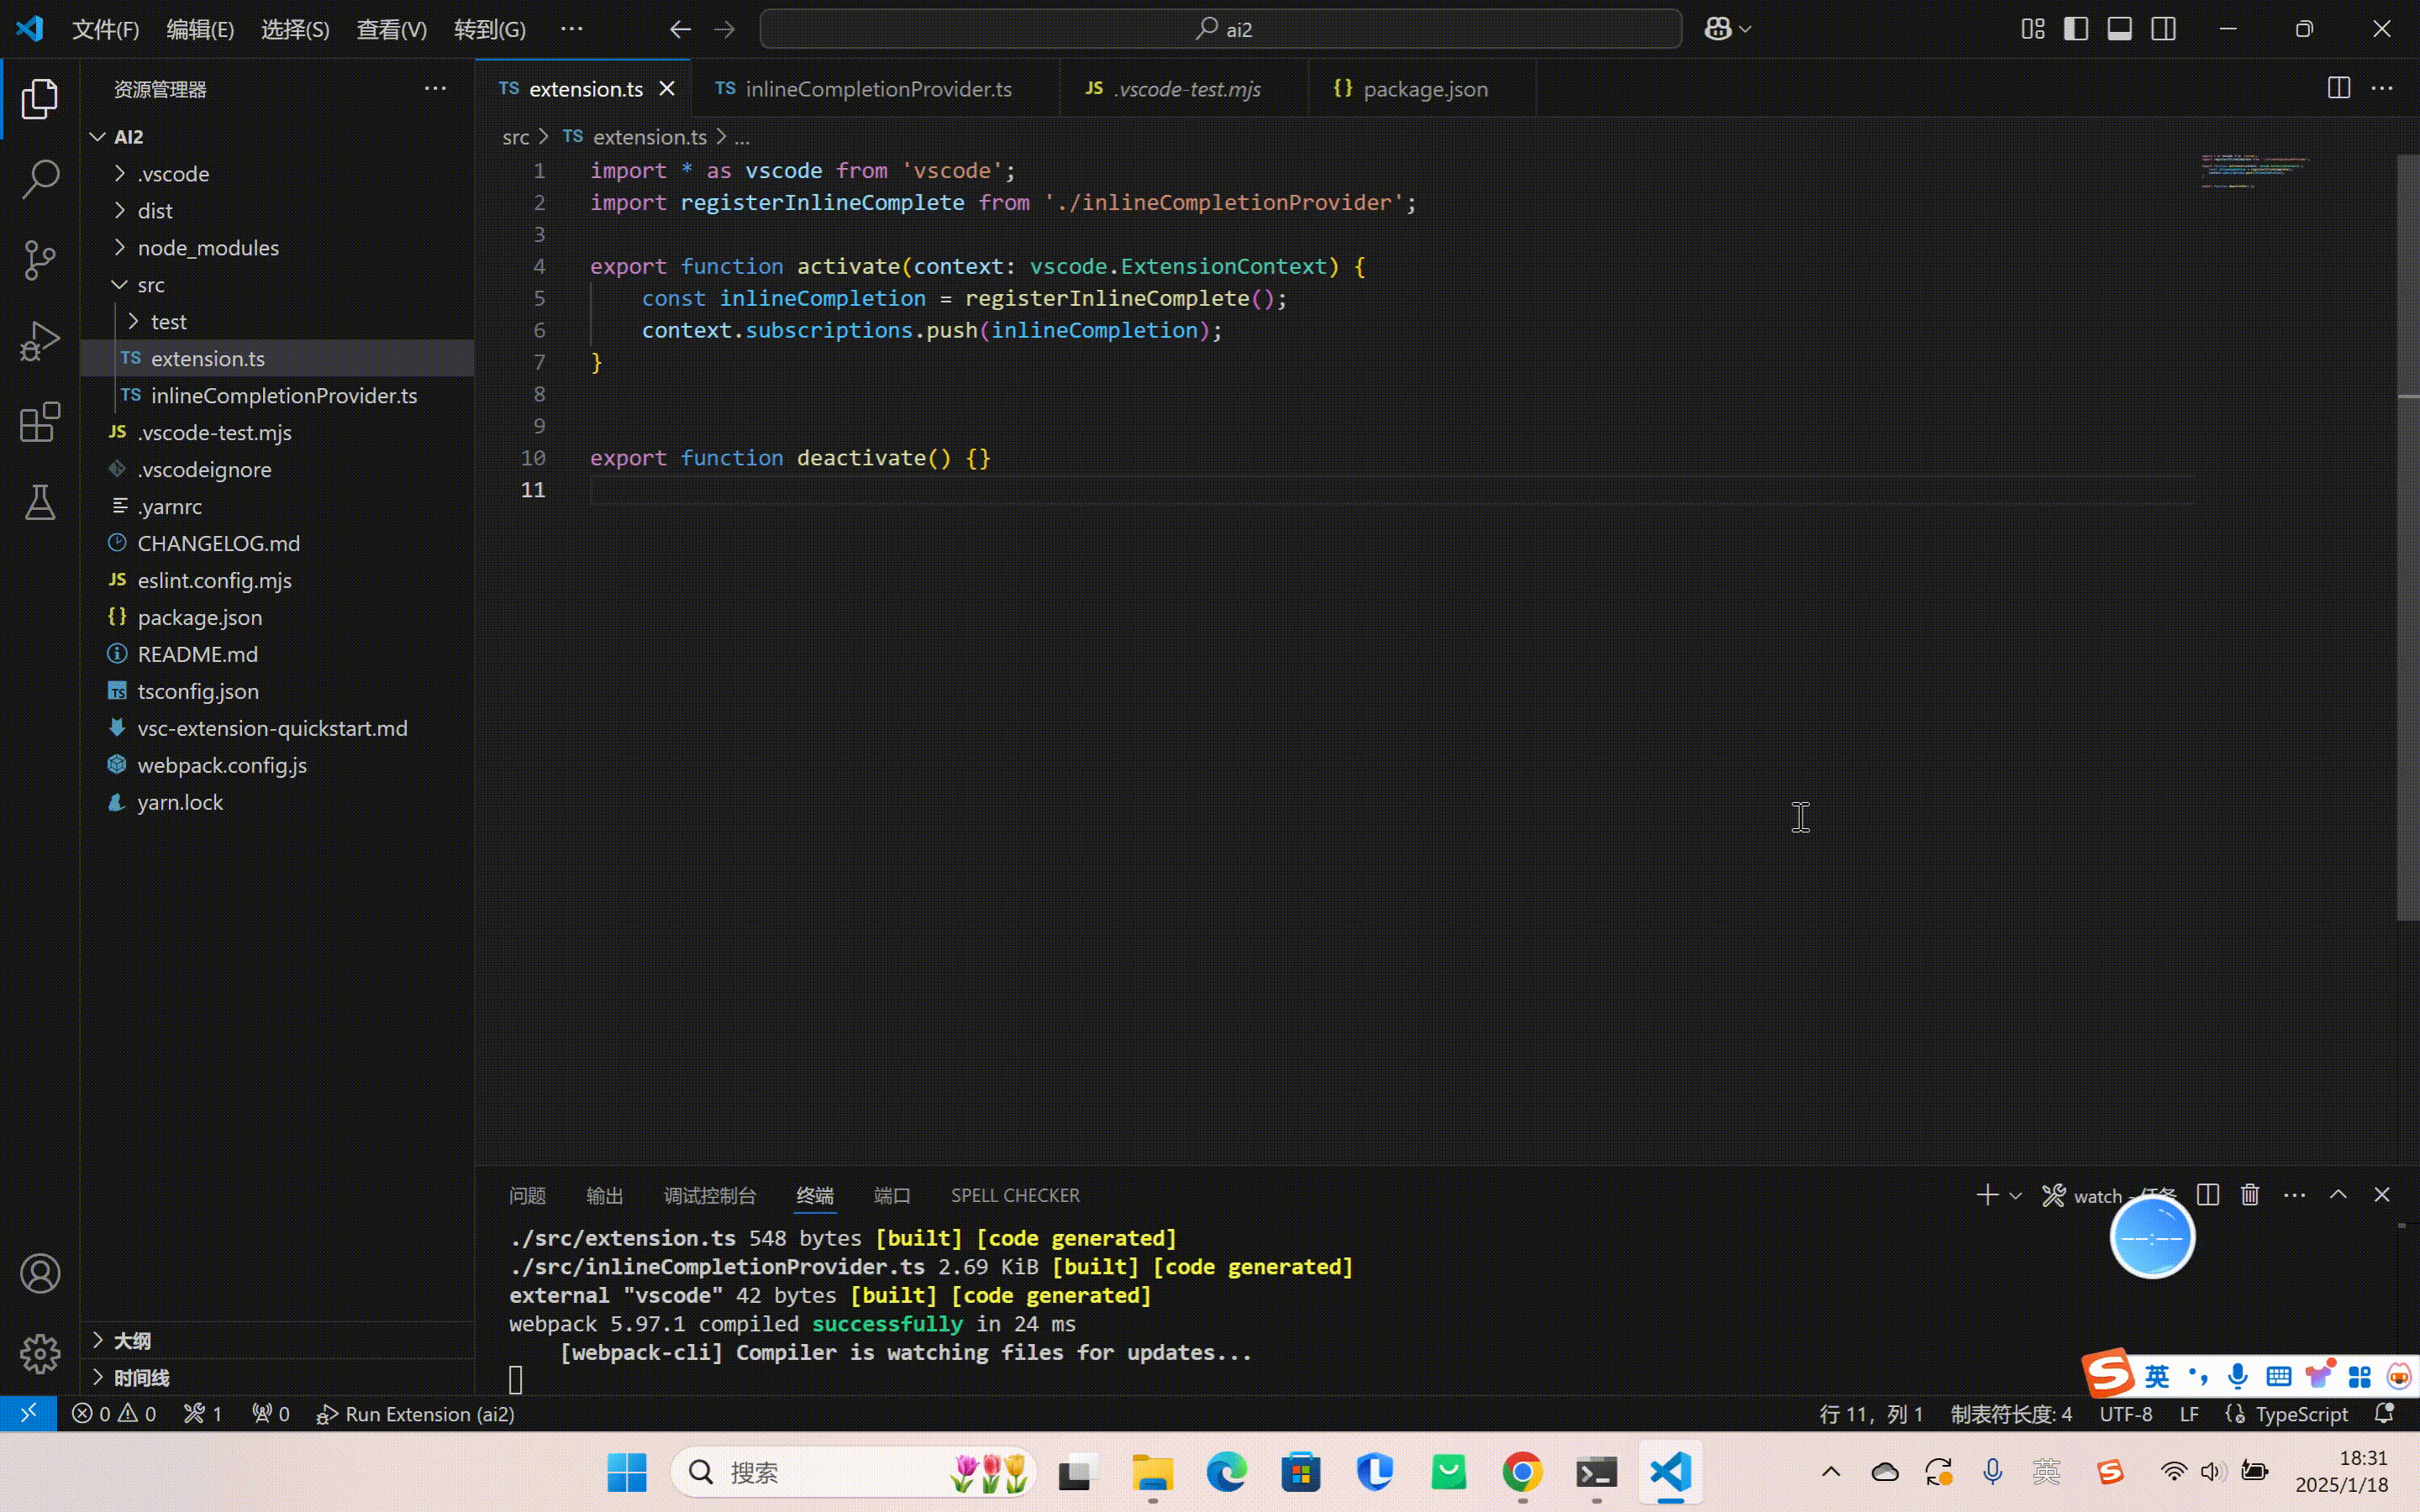Image resolution: width=2420 pixels, height=1512 pixels.
Task: Click the Manage gear icon
Action: (40, 1354)
